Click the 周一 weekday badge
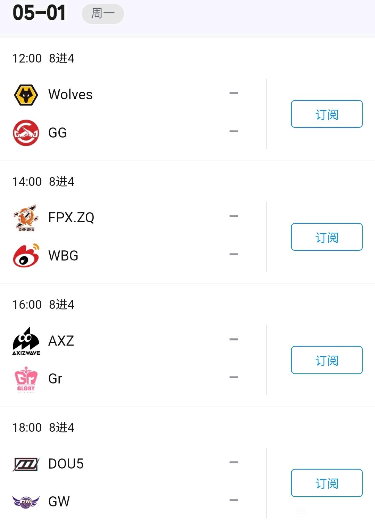 pyautogui.click(x=103, y=14)
